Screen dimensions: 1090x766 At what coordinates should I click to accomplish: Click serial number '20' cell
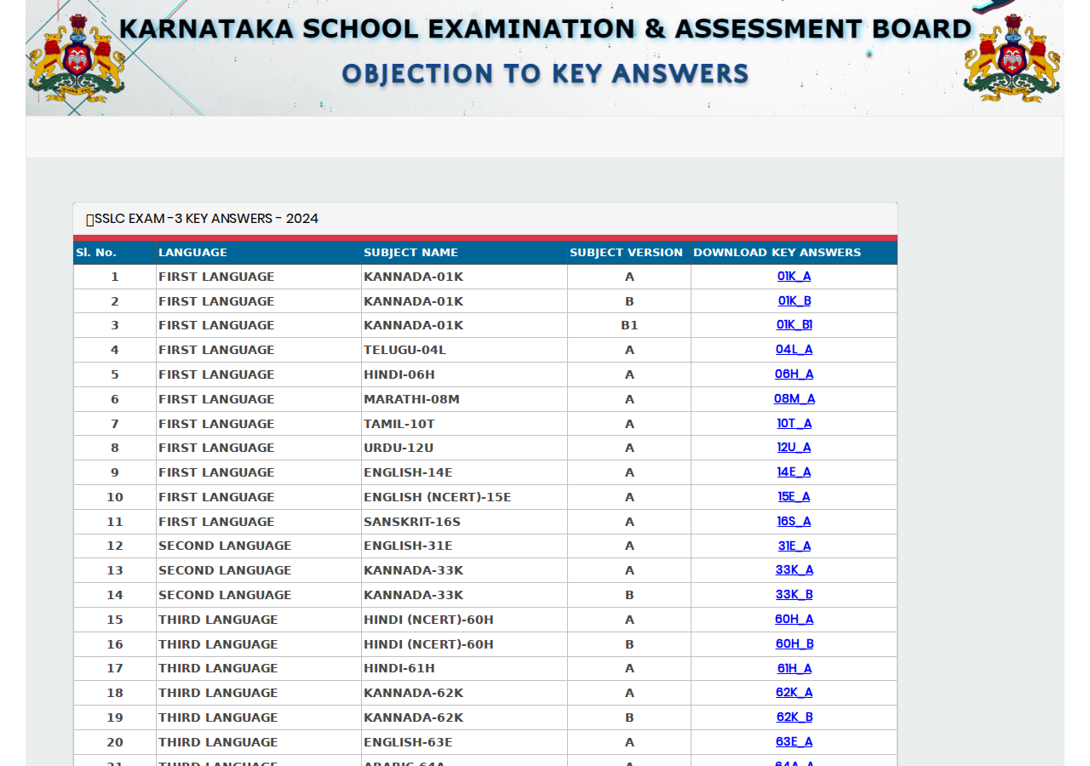tap(114, 742)
